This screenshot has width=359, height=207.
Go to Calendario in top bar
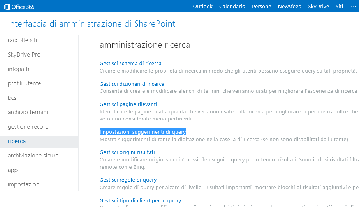tap(232, 6)
